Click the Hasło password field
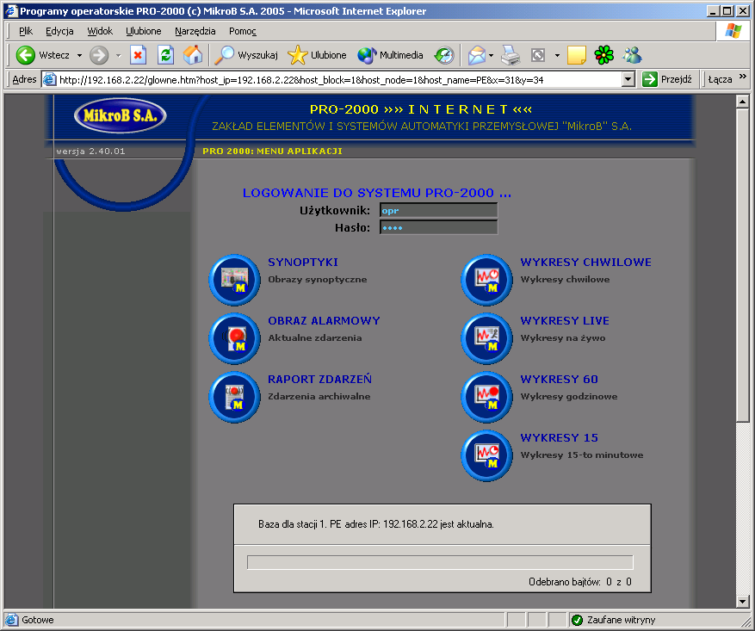 439,227
